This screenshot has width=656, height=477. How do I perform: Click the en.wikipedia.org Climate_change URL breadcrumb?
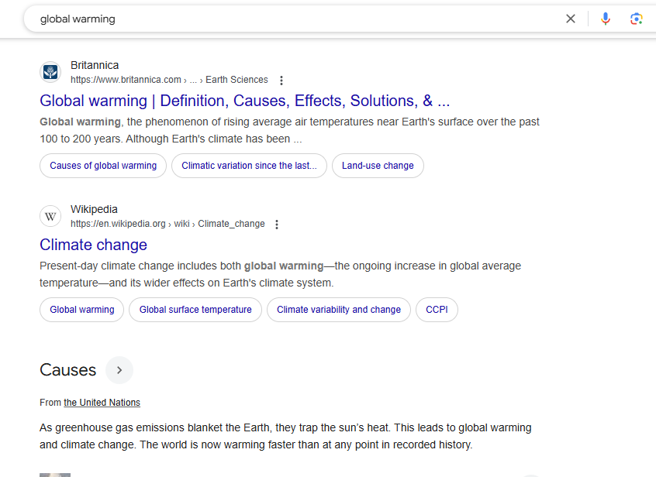coord(167,224)
